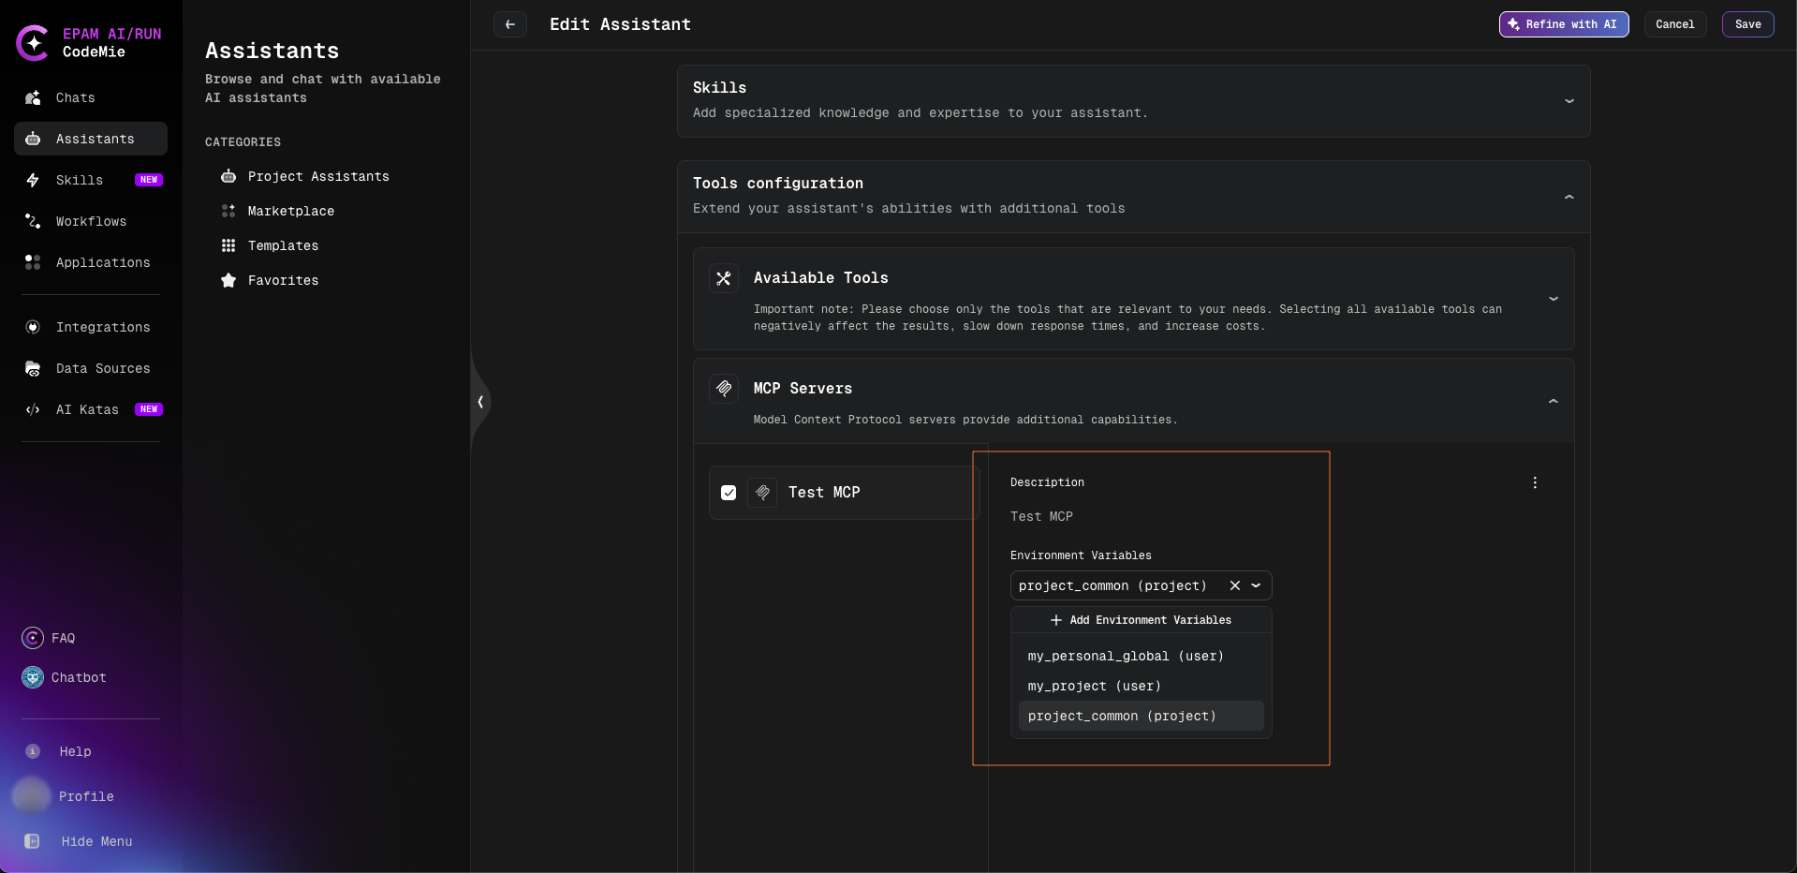Select the Marketplace category
Viewport: 1797px width, 873px height.
[x=291, y=211]
